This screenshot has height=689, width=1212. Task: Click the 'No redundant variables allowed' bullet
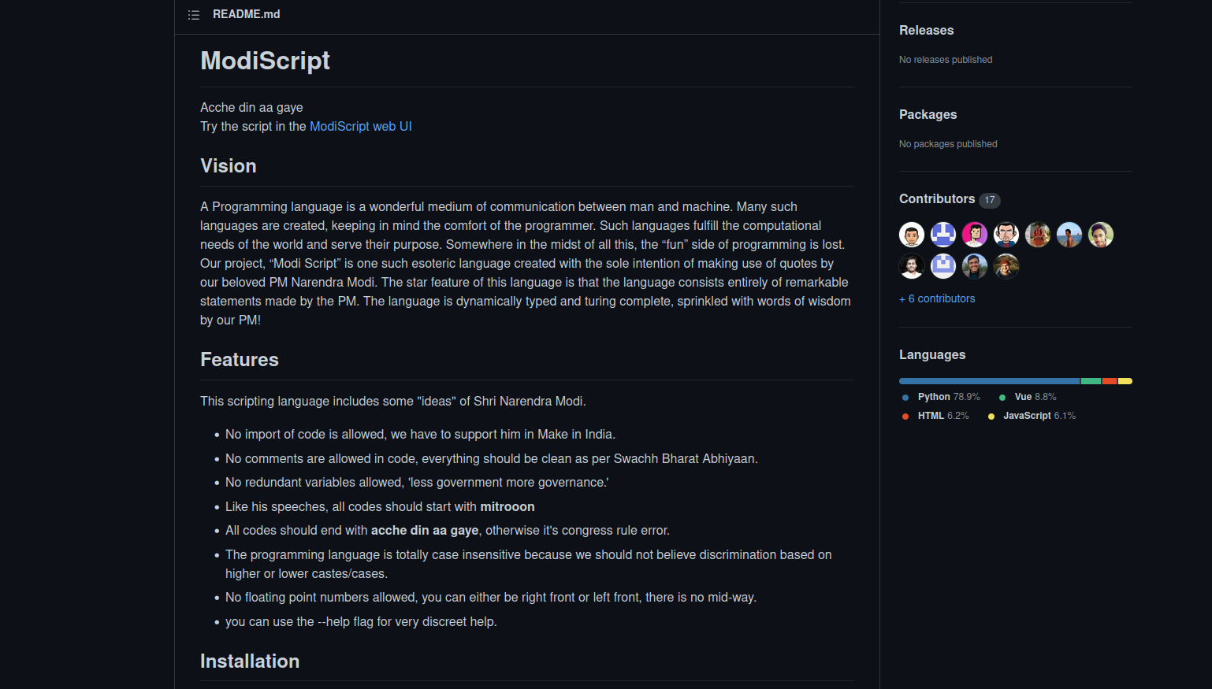[x=417, y=483]
